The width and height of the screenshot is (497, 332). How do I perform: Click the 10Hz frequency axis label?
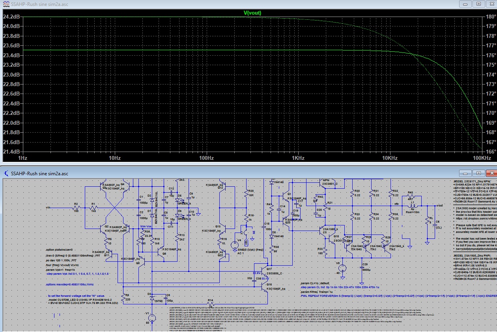115,158
